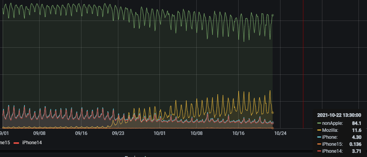367x157 pixels.
Task: Click the blue iPhone swatch in tooltip
Action: click(319, 137)
